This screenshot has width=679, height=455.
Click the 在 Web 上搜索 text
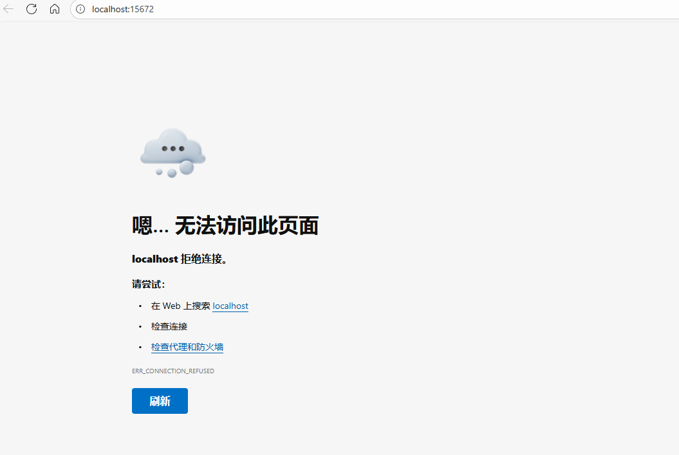[180, 306]
